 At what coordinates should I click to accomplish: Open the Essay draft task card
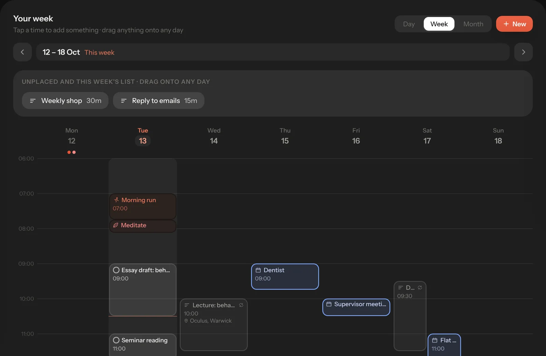[x=143, y=290]
